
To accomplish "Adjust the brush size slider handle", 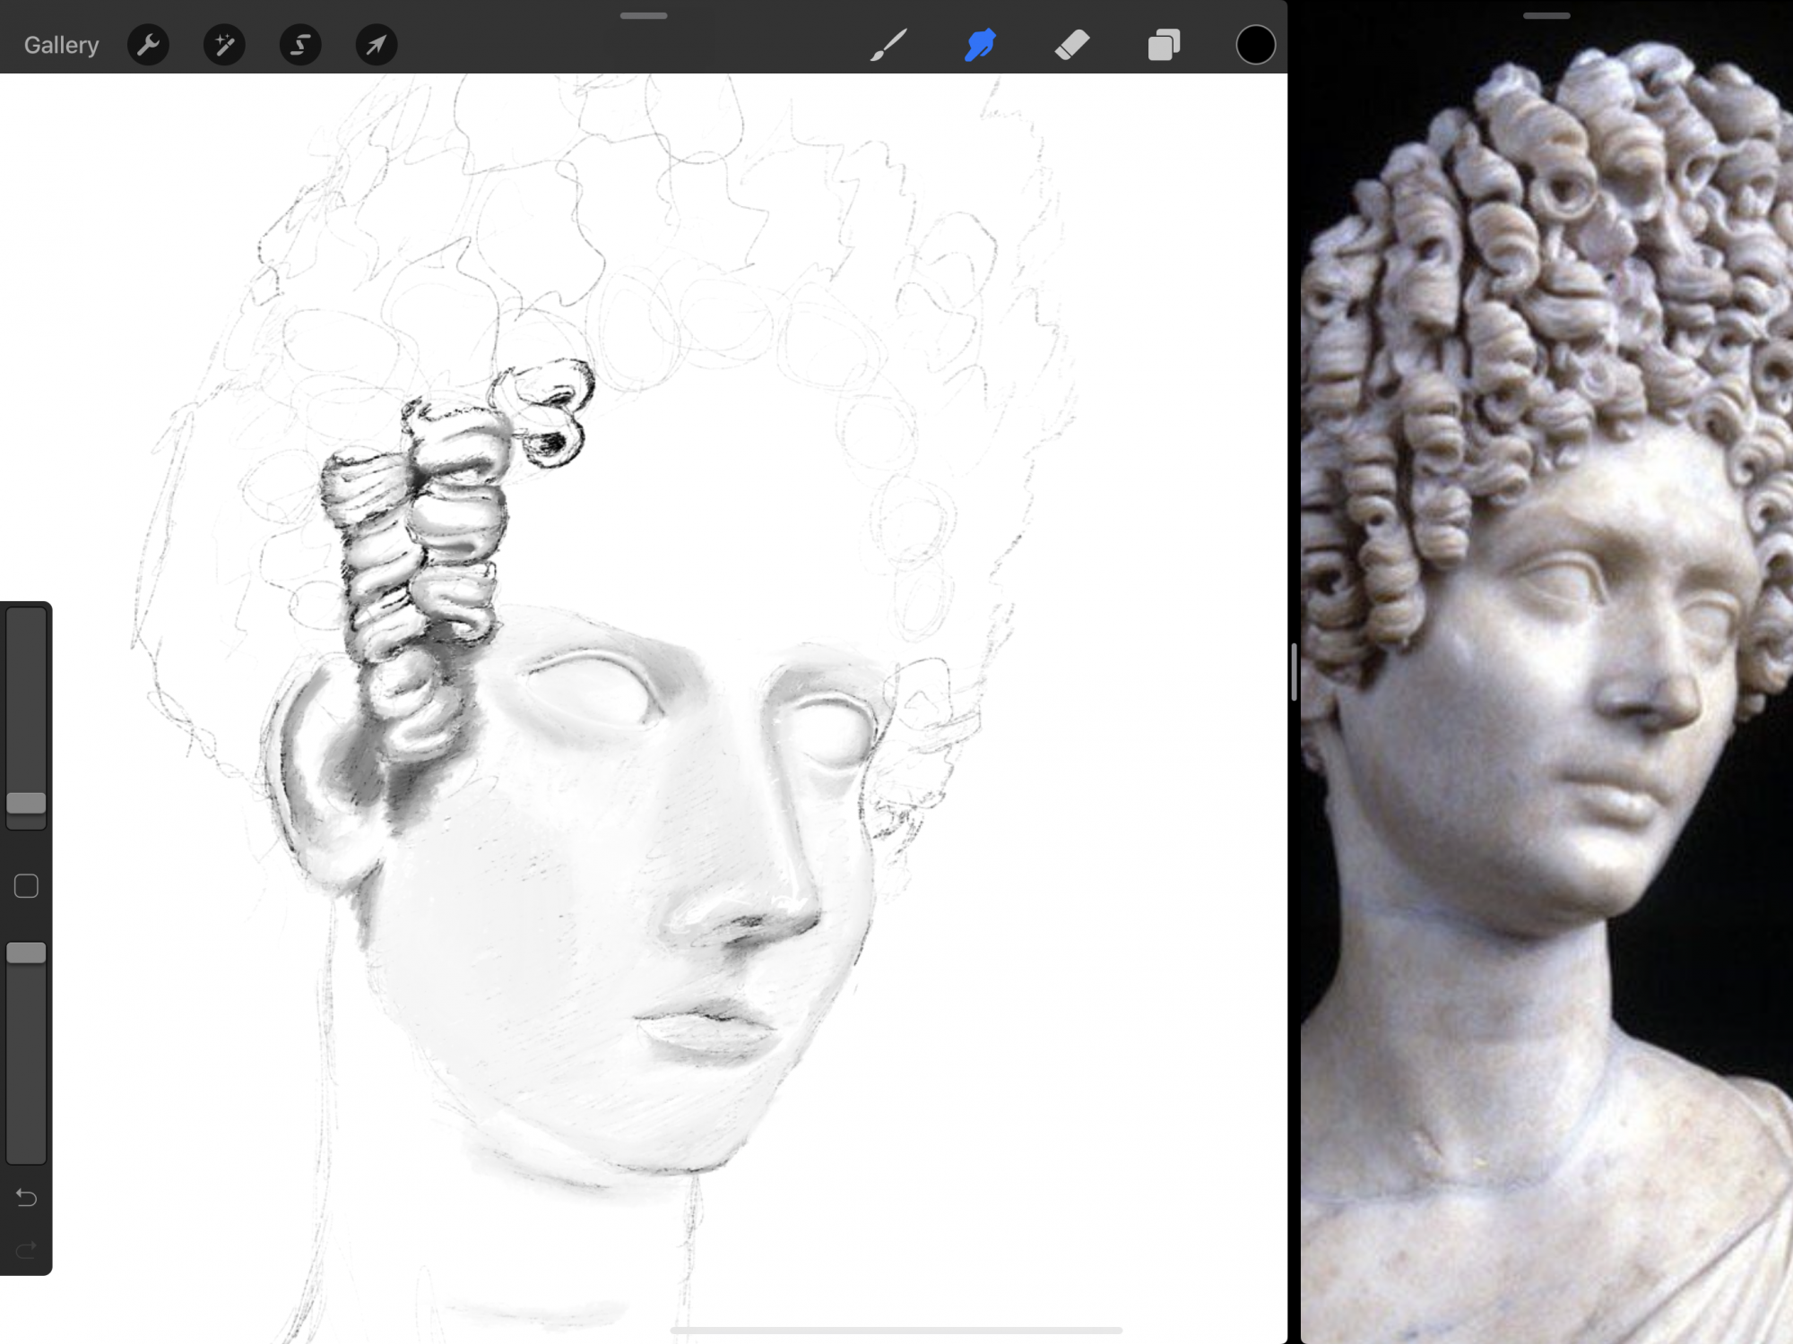I will pos(26,803).
